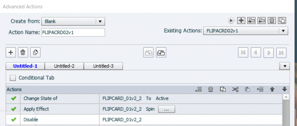The image size is (297, 126).
Task: Click the Export action icon
Action: click(x=262, y=20)
